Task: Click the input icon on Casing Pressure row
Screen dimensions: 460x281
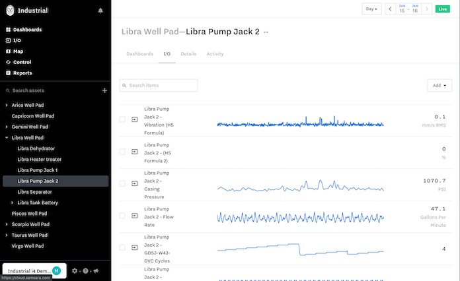Action: [x=135, y=183]
